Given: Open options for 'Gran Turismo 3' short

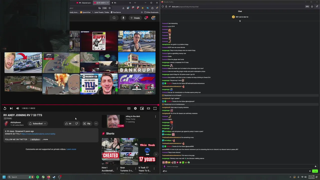Looking at the screenshot, I should 135,169.
